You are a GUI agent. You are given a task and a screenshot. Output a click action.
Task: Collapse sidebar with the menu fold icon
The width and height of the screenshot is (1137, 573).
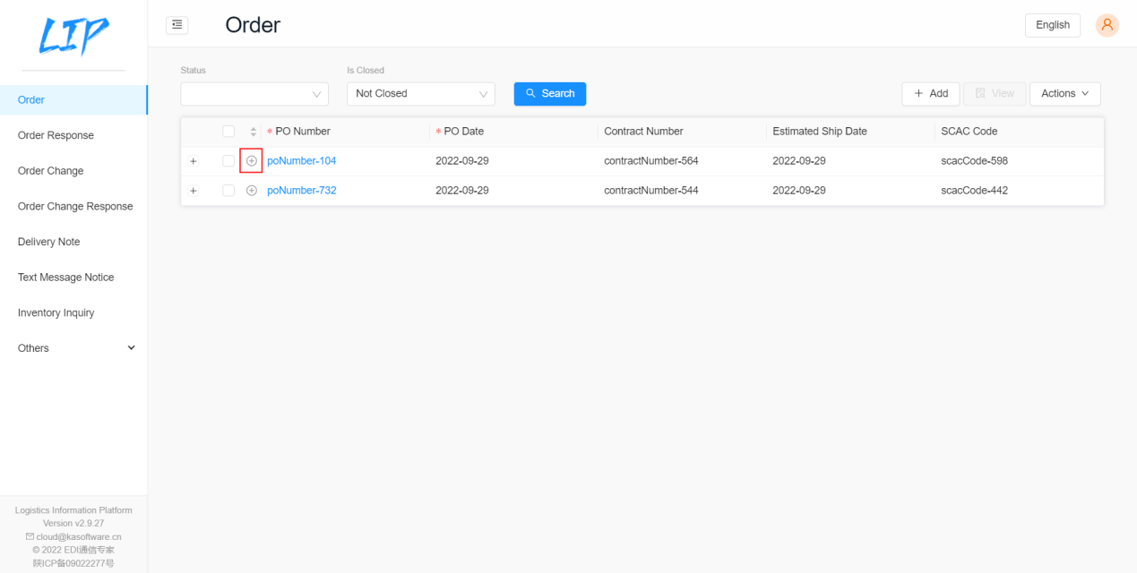177,25
